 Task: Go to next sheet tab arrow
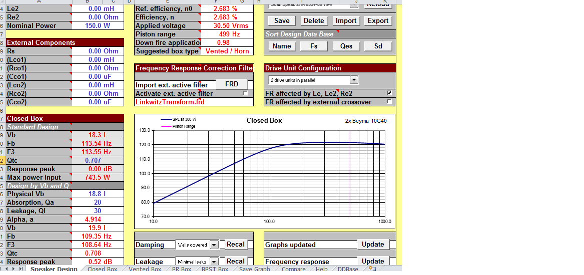coord(15,269)
